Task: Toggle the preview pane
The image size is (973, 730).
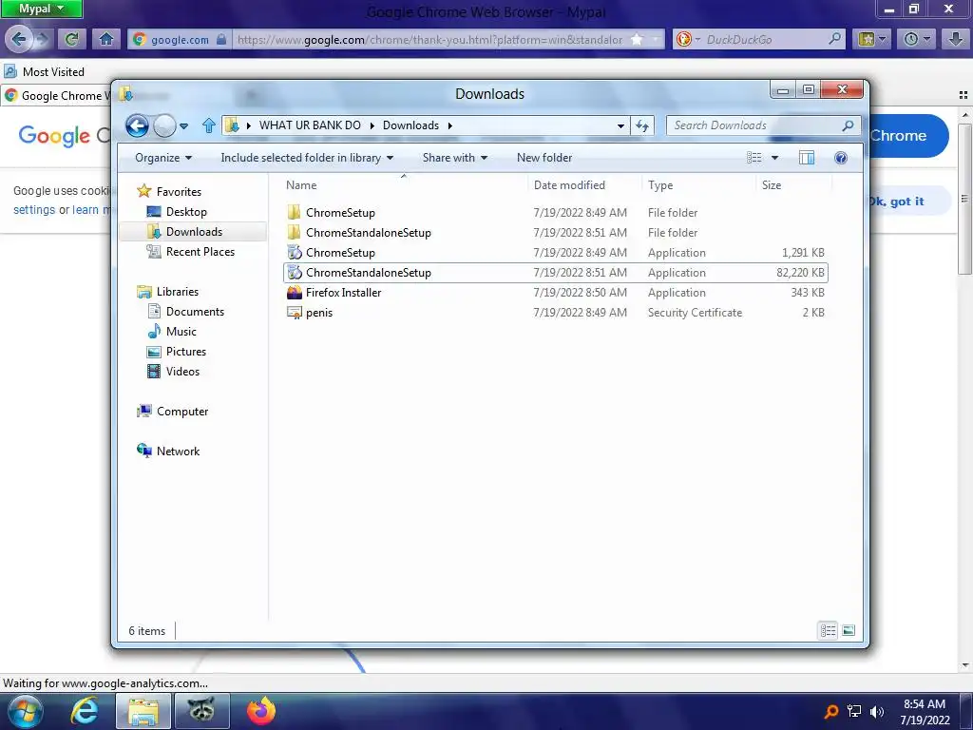Action: tap(807, 158)
